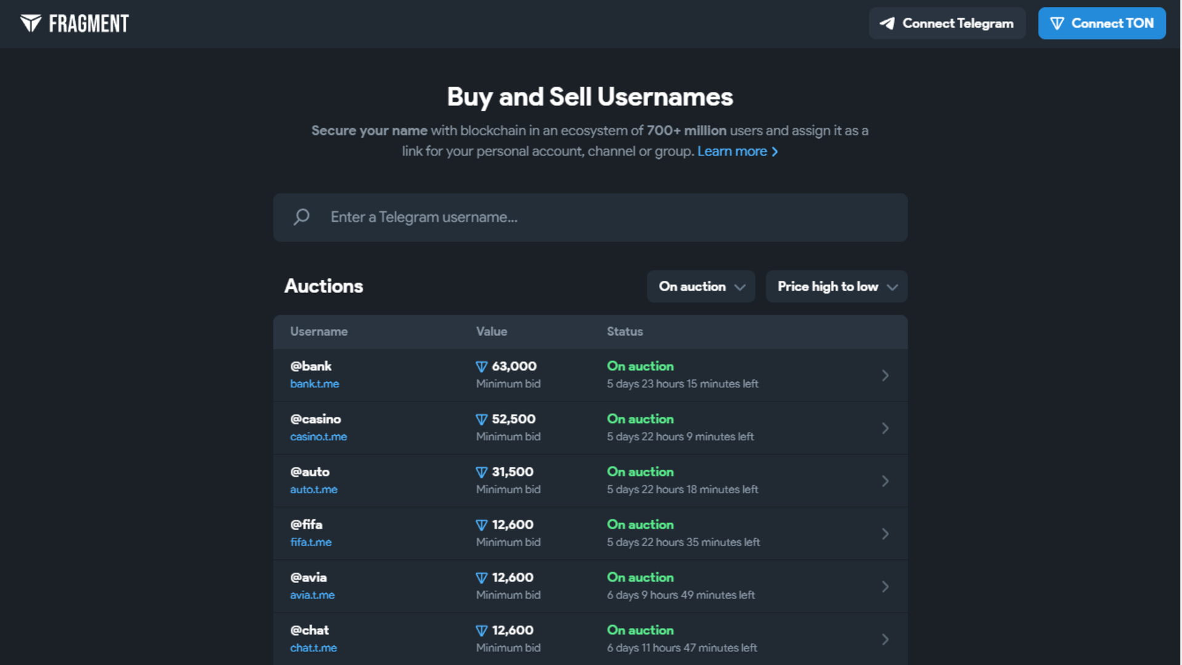The image size is (1182, 665).
Task: Focus the Telegram username search field
Action: [609, 217]
